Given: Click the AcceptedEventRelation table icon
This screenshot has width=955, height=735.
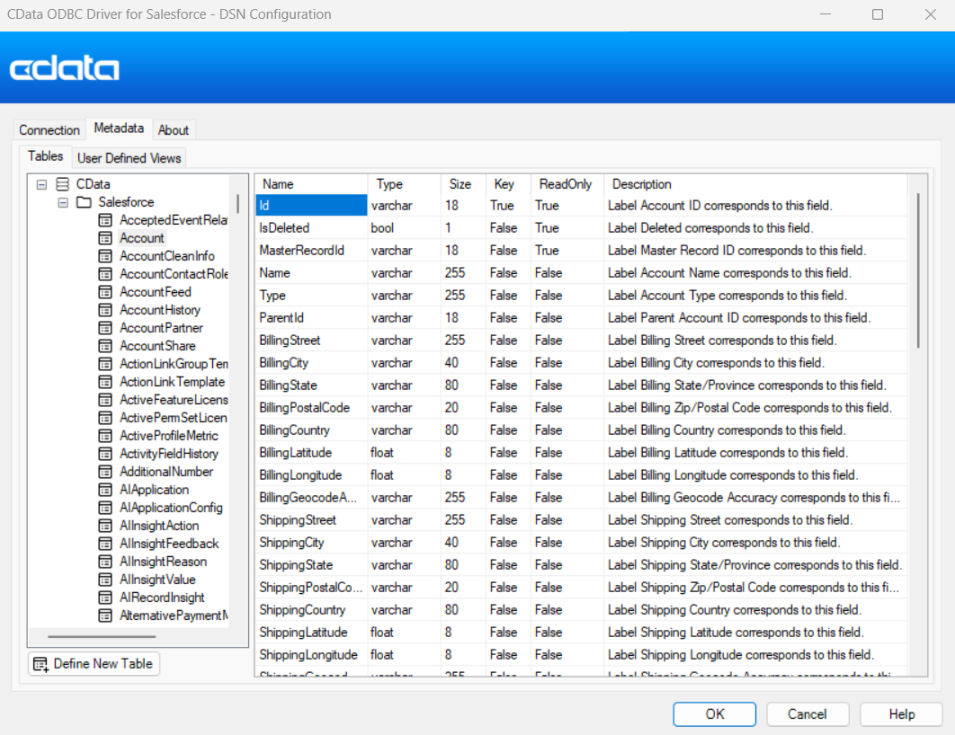Looking at the screenshot, I should (105, 220).
